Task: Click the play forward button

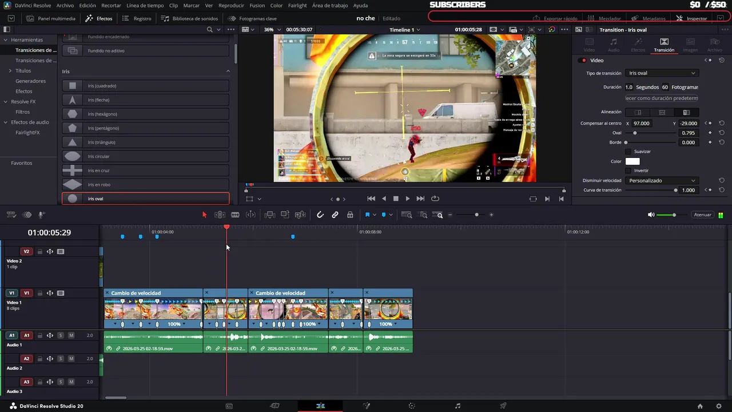Action: [x=407, y=199]
